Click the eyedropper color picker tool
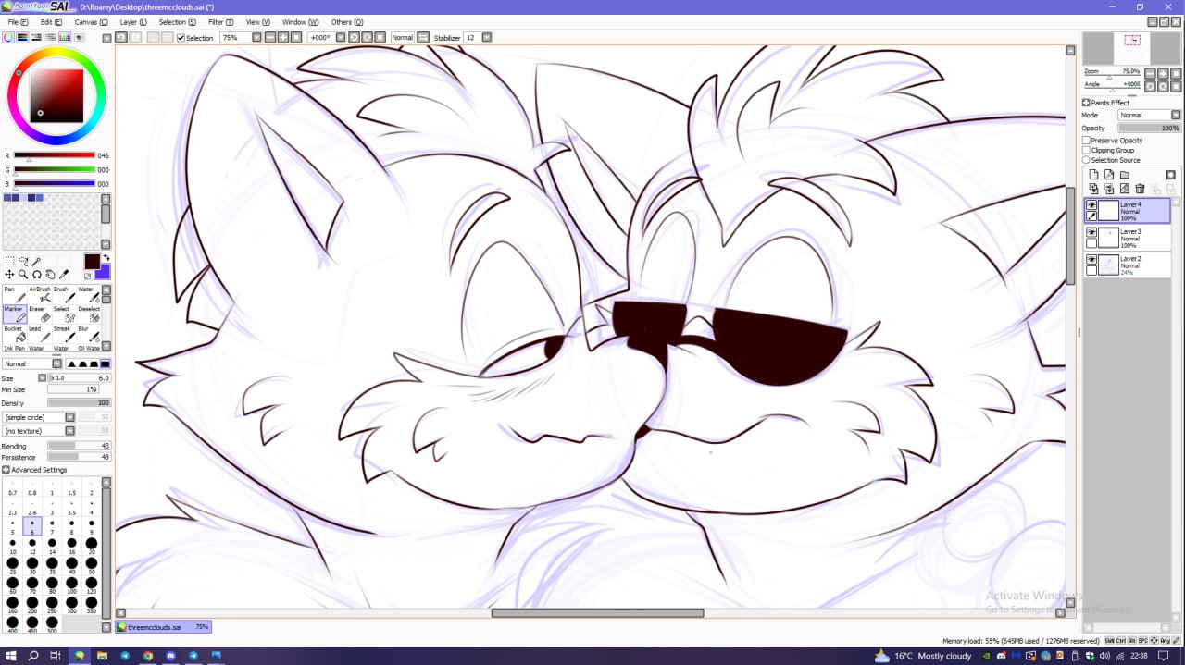Image resolution: width=1185 pixels, height=665 pixels. [64, 275]
